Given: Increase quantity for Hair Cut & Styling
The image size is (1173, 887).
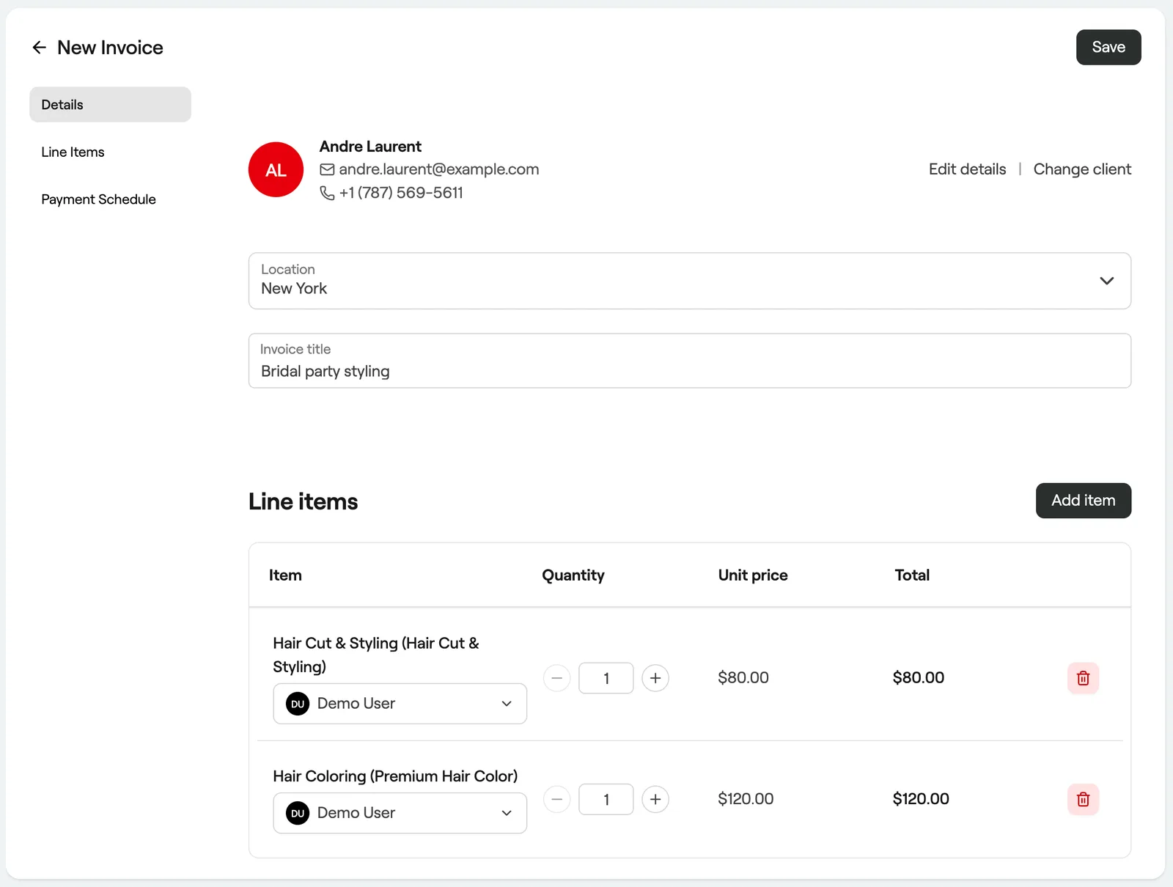Looking at the screenshot, I should [655, 678].
